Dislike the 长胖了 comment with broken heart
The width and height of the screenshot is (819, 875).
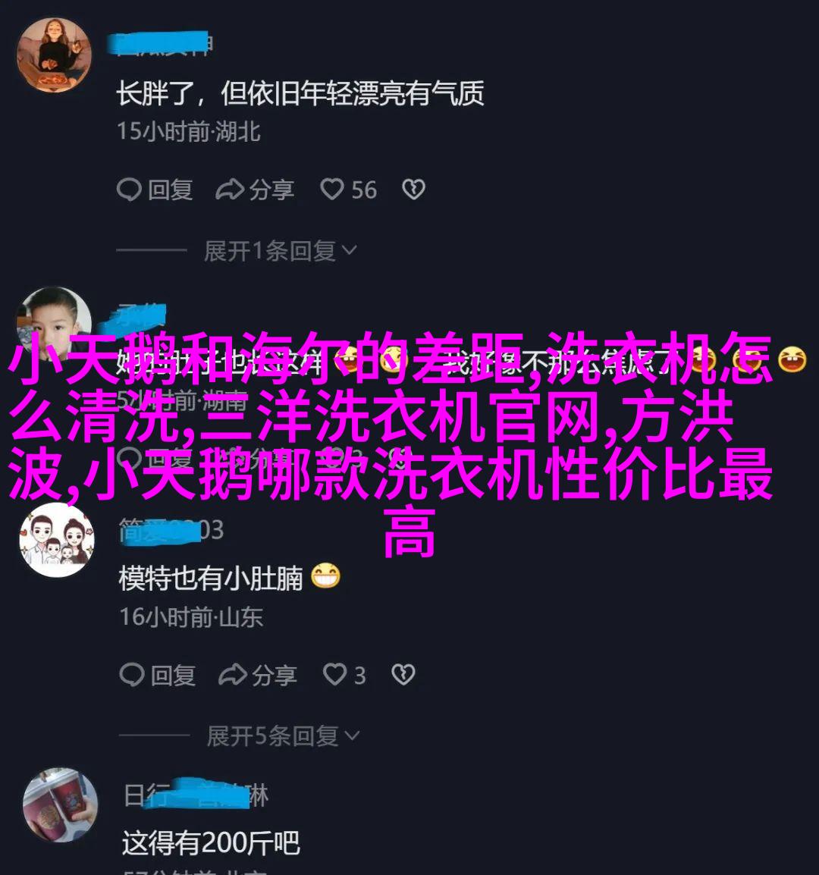[414, 190]
